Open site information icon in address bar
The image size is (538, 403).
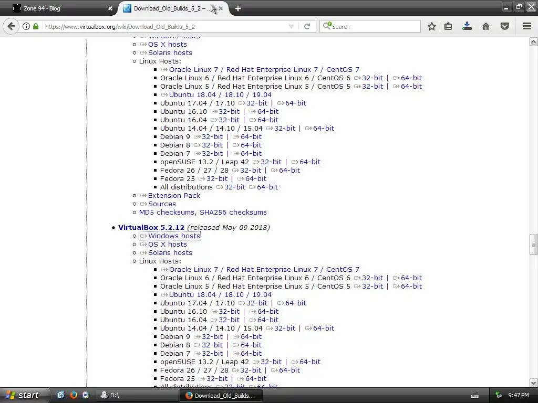pos(26,26)
